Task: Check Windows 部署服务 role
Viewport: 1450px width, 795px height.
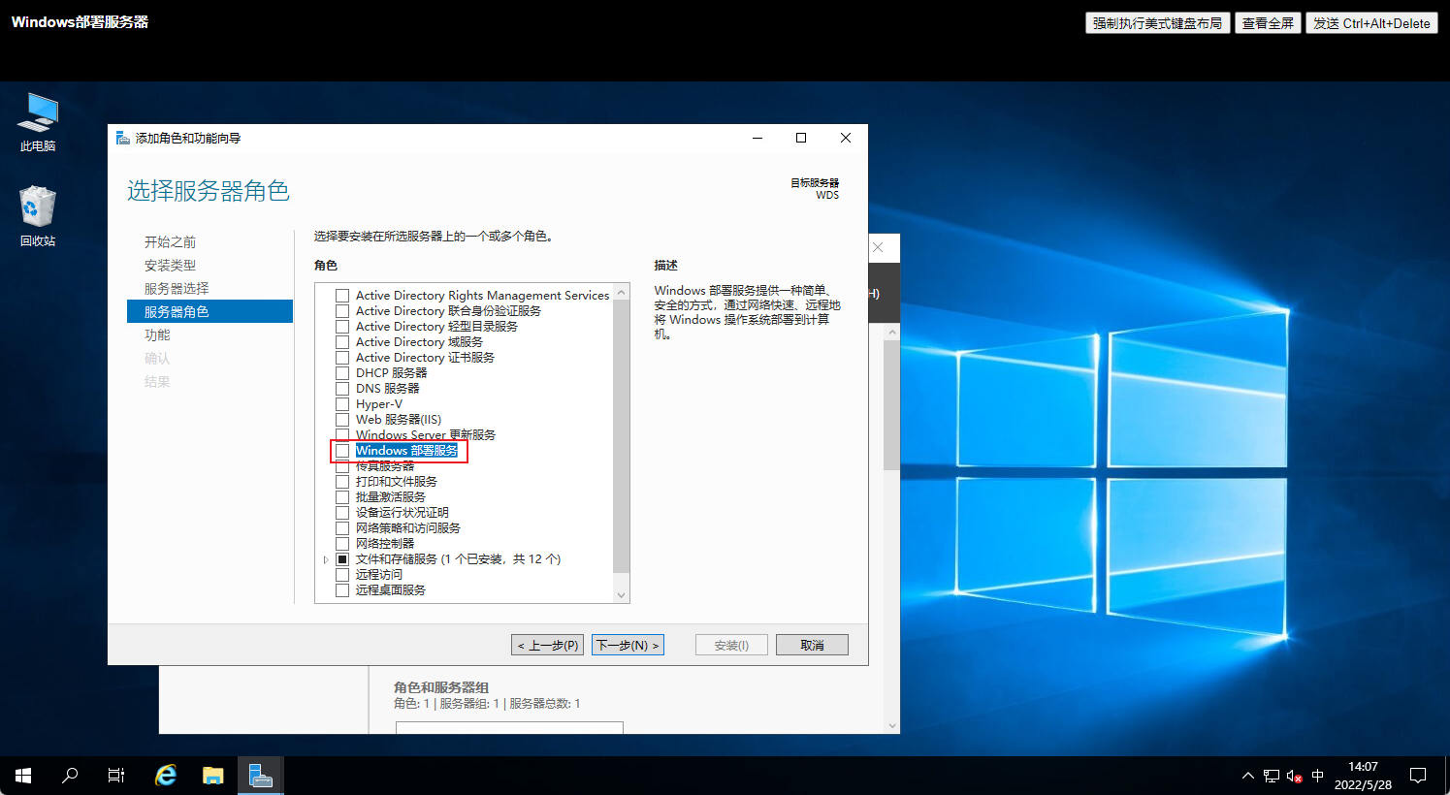Action: 342,451
